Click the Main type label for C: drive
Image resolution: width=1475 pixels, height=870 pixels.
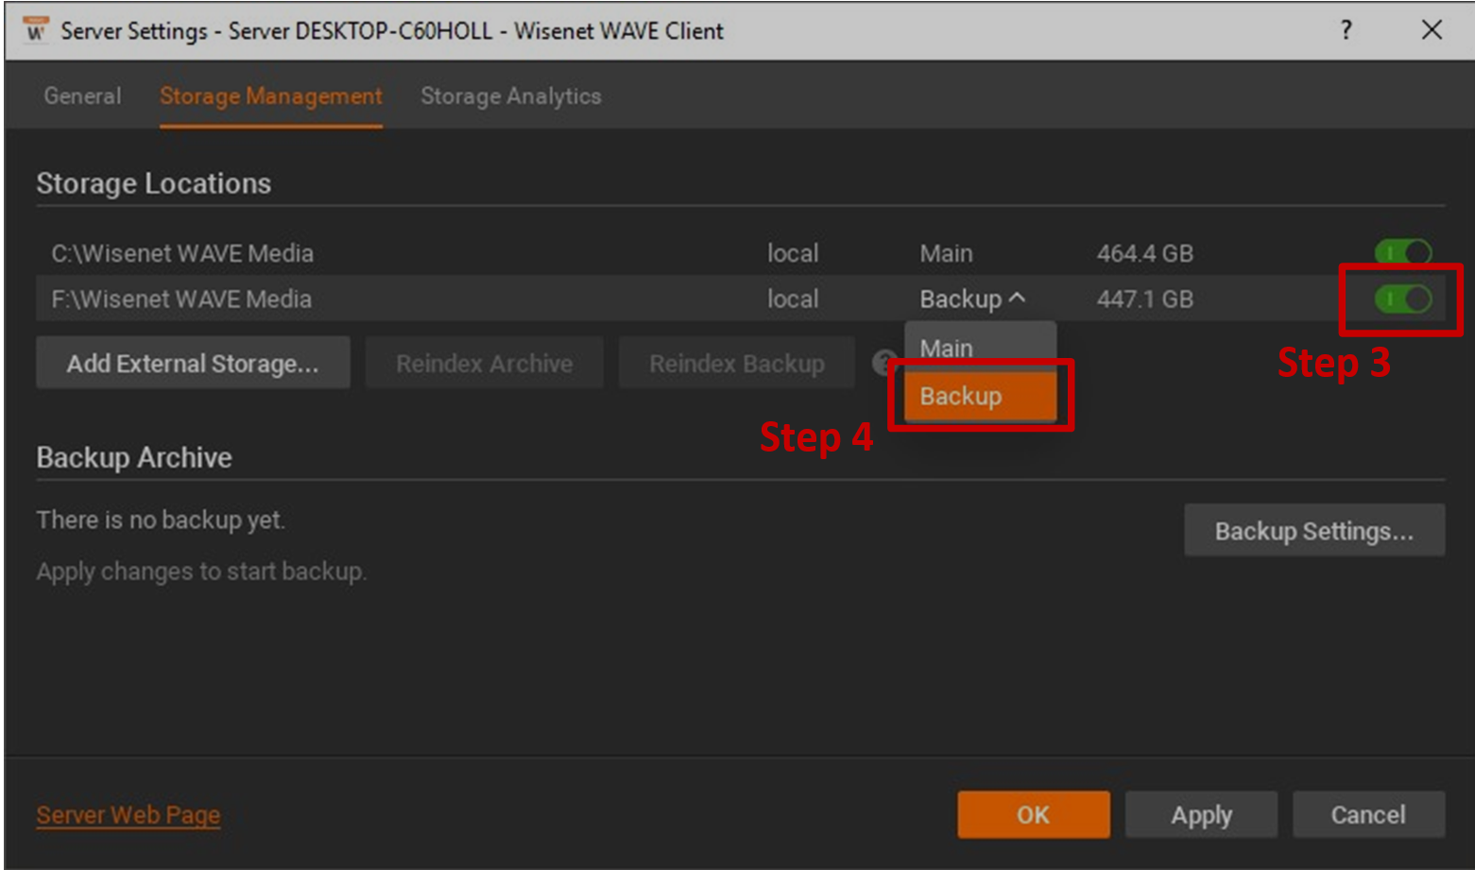[x=946, y=253]
